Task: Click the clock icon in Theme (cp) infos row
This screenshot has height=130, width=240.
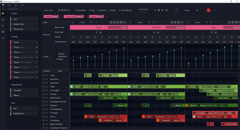Action: (x=154, y=22)
